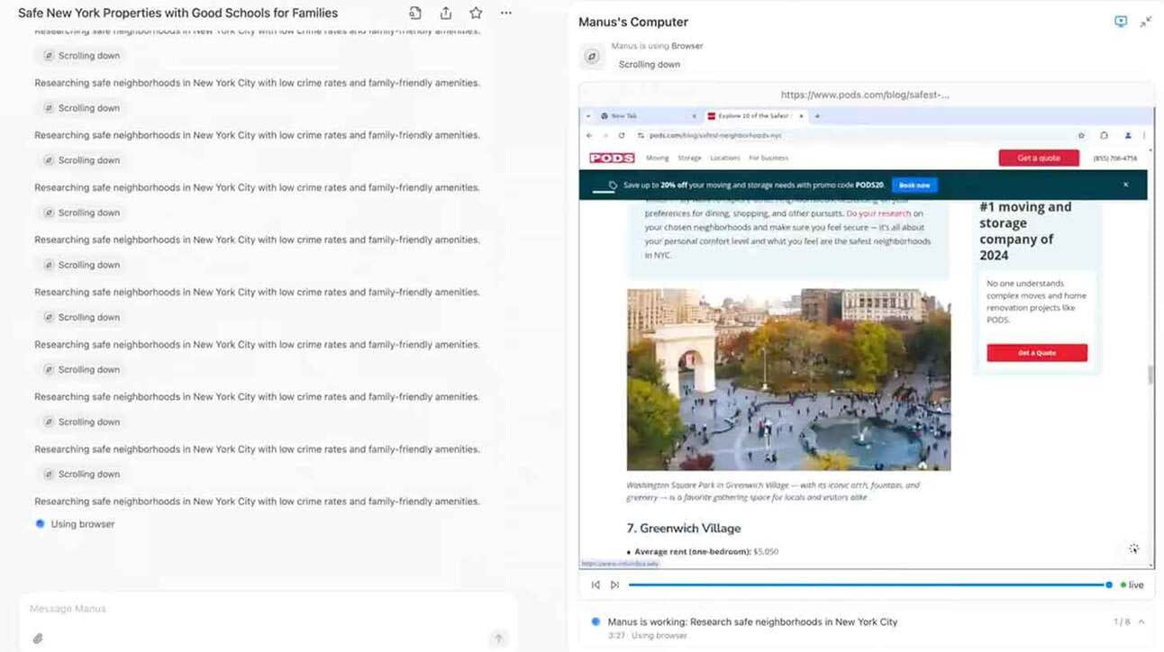Screen dimensions: 1164x652
Task: Open the three-dots more options menu
Action: coord(506,14)
